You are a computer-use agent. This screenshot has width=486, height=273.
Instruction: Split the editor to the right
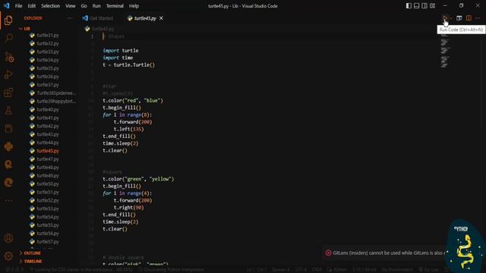tap(469, 18)
